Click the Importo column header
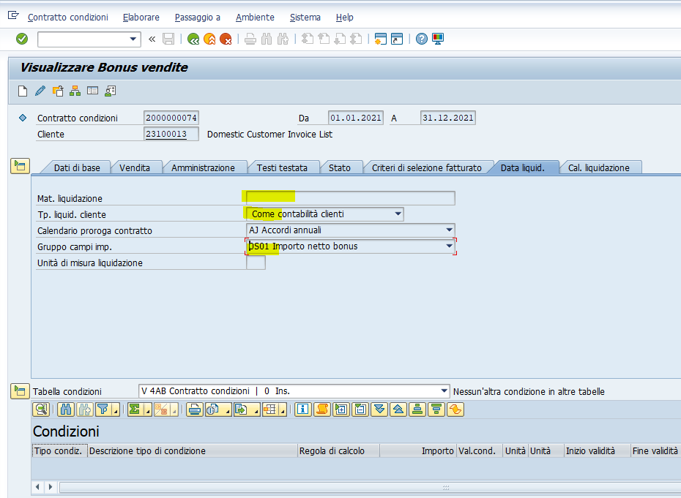Image resolution: width=681 pixels, height=498 pixels. (418, 450)
